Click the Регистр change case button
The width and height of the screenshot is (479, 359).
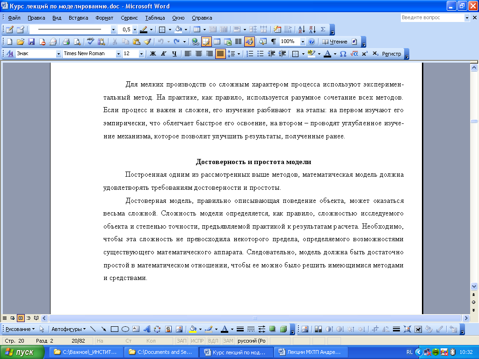[x=392, y=54]
